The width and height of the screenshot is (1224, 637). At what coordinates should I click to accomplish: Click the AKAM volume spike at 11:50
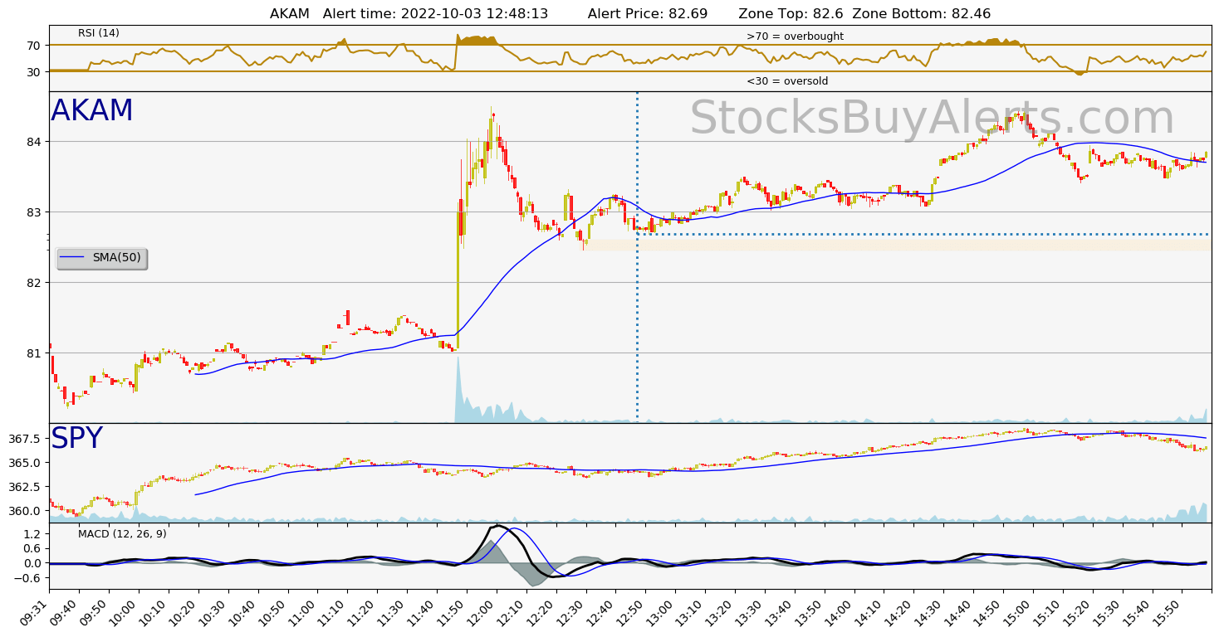point(458,390)
